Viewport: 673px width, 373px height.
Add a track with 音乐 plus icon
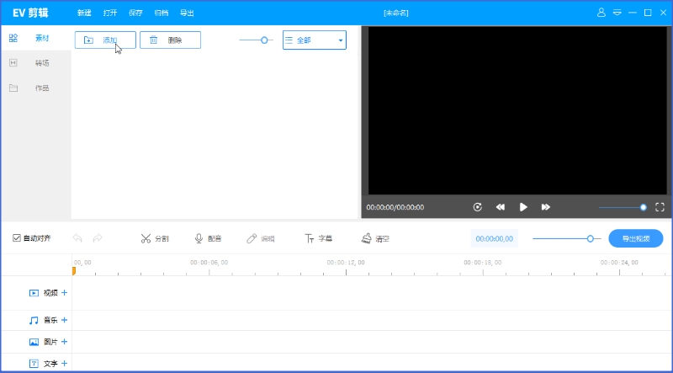tap(65, 320)
